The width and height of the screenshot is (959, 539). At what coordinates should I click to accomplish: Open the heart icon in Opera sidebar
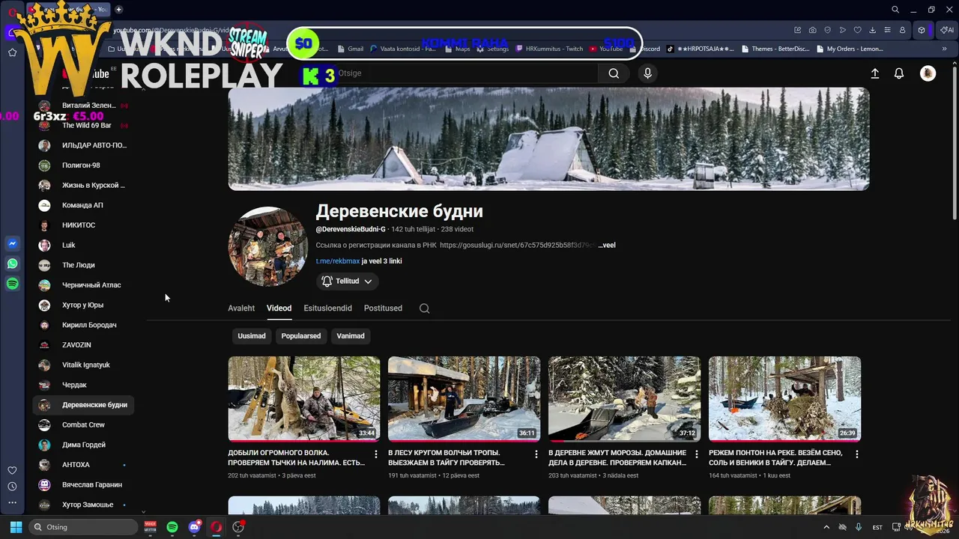12,470
